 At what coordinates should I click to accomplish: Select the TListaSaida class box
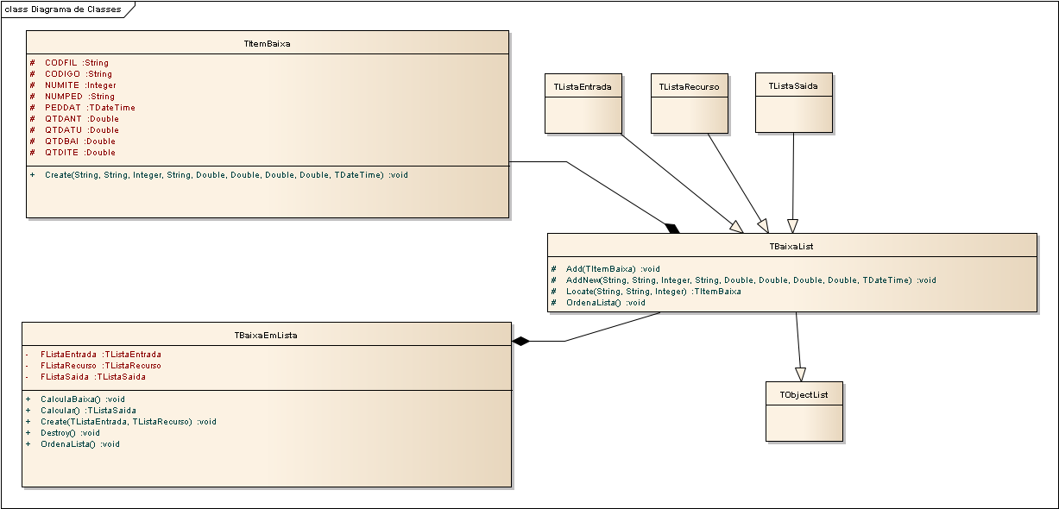[x=793, y=103]
